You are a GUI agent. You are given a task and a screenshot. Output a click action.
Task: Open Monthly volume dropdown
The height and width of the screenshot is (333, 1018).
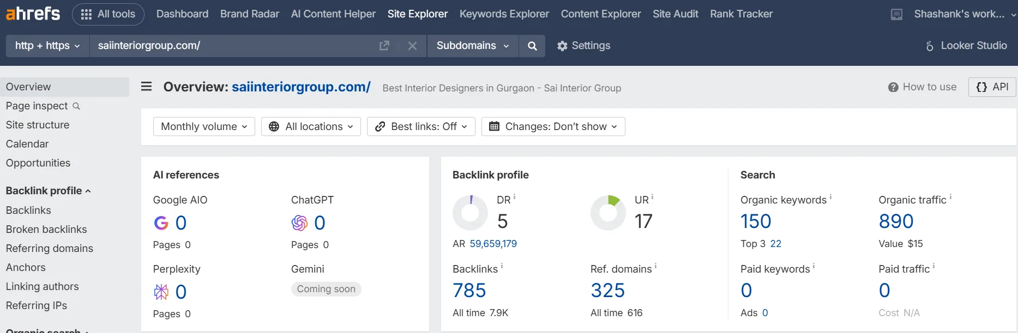(204, 127)
